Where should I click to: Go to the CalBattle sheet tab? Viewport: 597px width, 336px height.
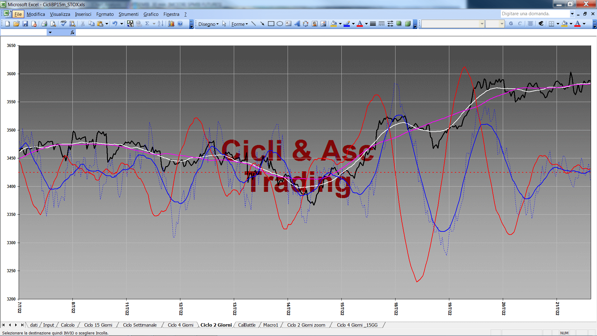click(247, 325)
